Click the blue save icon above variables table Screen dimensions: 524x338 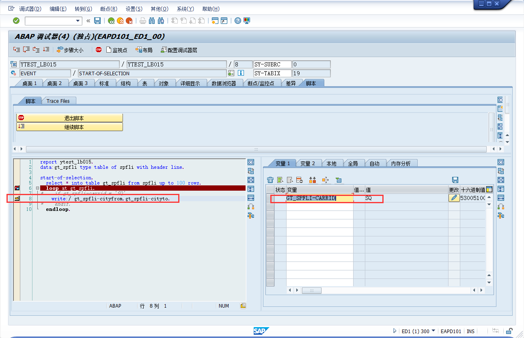[455, 180]
